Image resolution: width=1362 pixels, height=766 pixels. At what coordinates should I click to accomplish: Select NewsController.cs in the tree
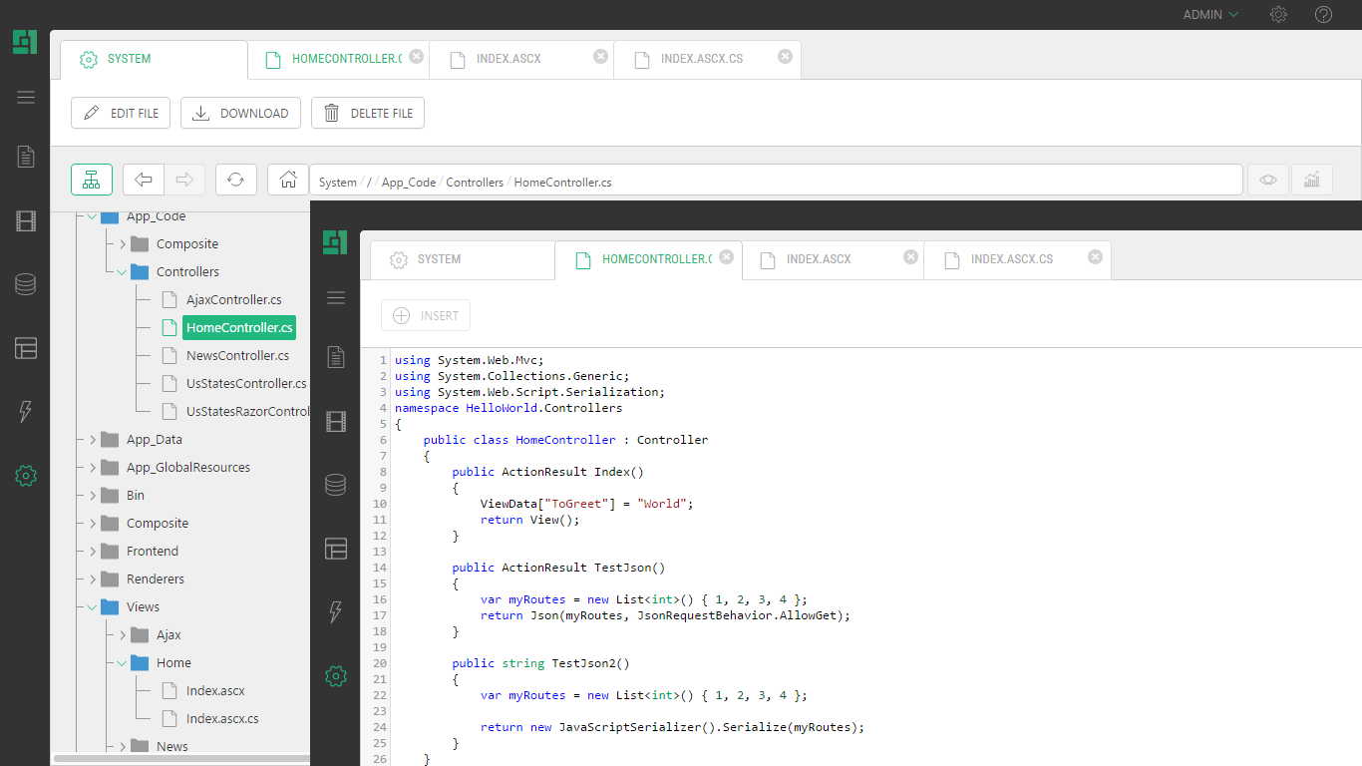[x=237, y=356]
